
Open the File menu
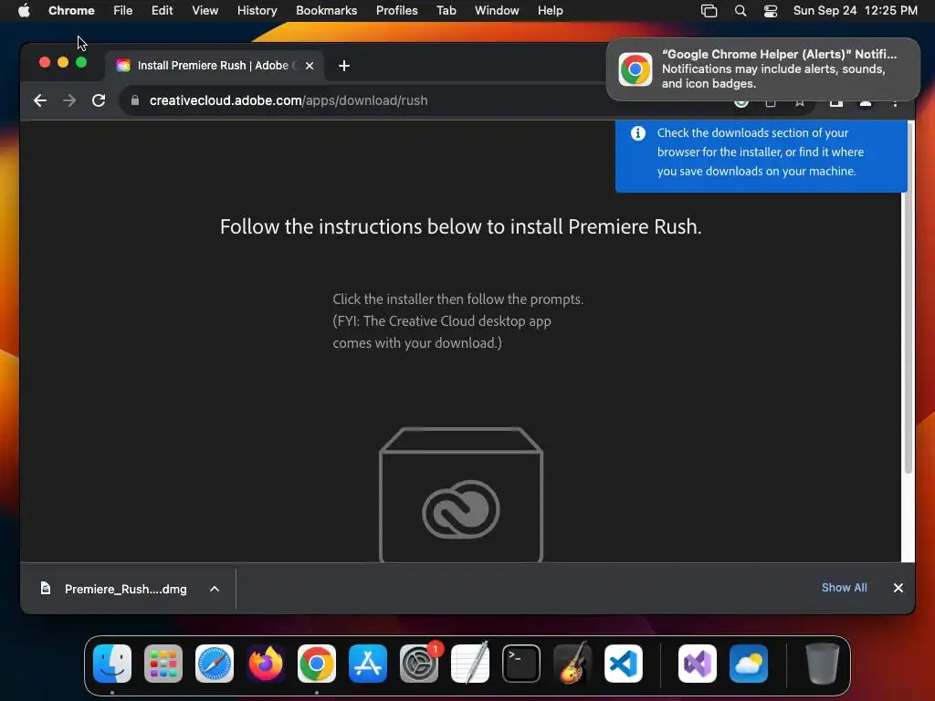[x=123, y=10]
